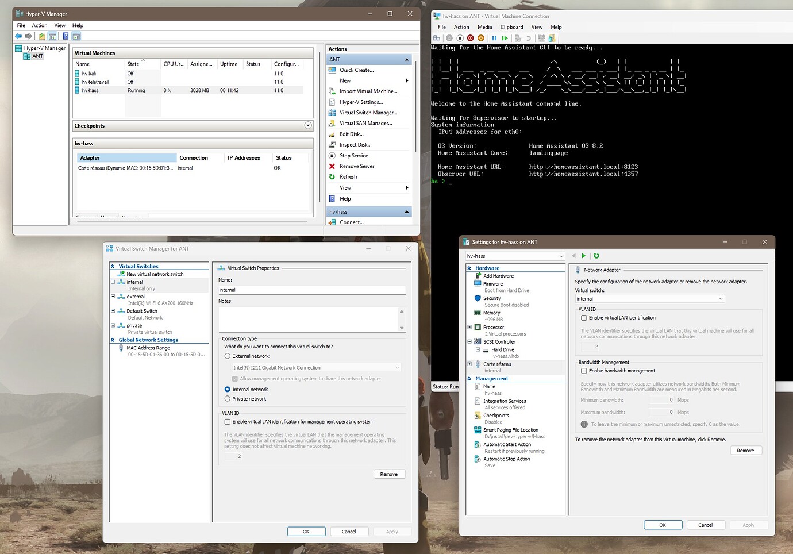The image size is (793, 554).
Task: Click Remove to delete the network adapter
Action: tap(745, 450)
